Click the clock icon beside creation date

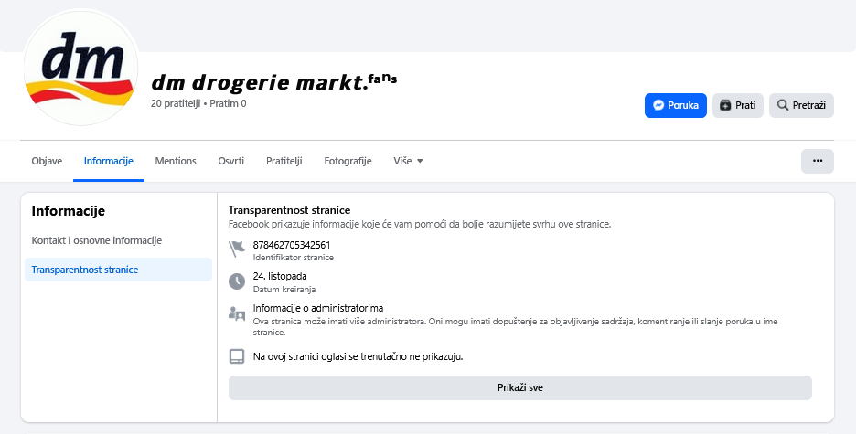237,281
